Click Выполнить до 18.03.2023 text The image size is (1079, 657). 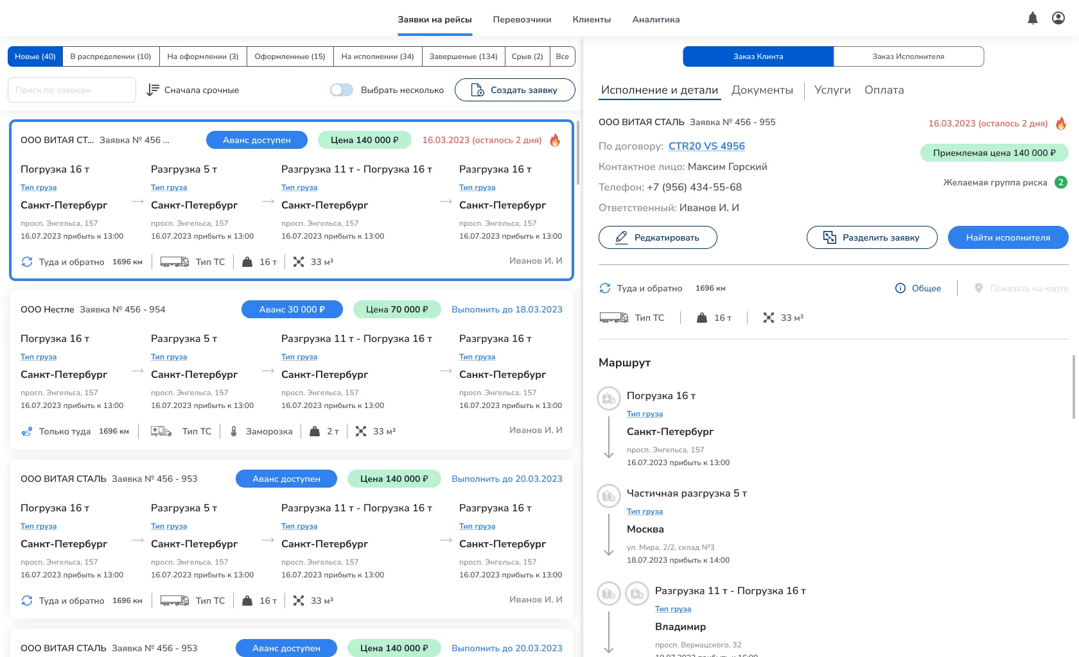507,309
